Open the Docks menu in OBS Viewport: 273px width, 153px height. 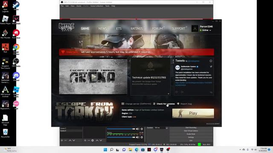(x=79, y=6)
